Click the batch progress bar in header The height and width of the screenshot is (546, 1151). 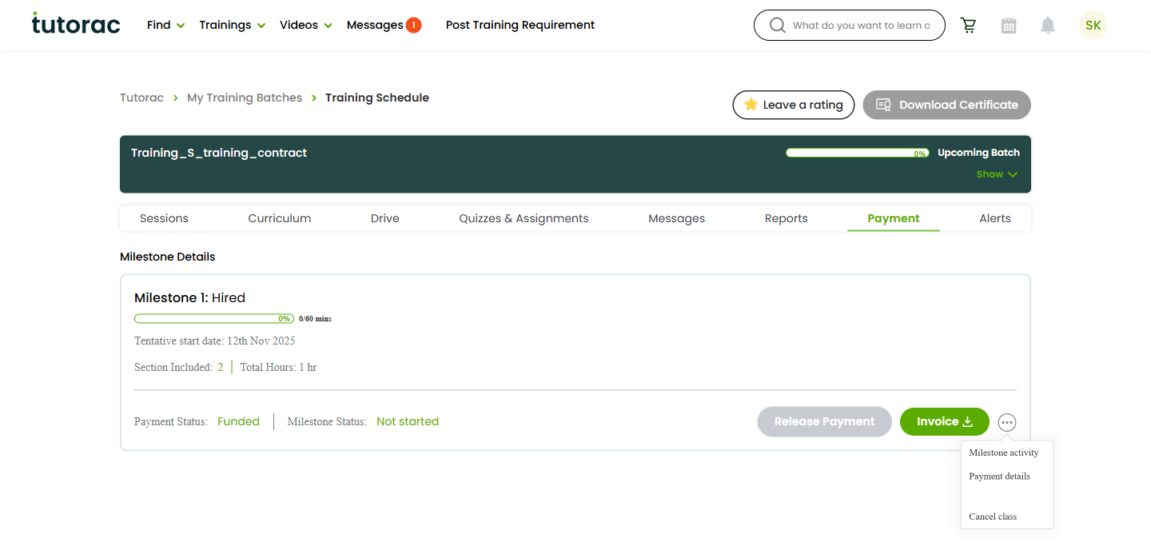pyautogui.click(x=858, y=153)
